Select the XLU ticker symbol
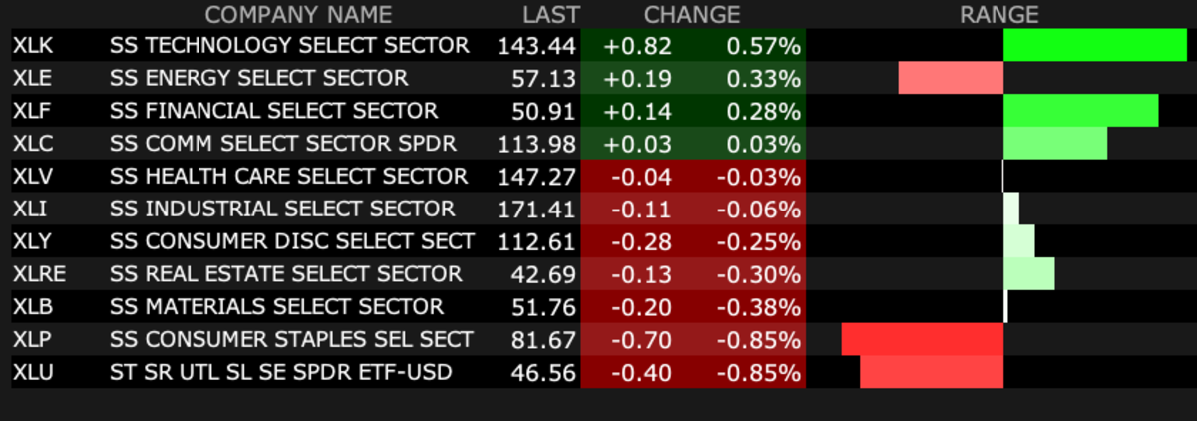 coord(32,373)
